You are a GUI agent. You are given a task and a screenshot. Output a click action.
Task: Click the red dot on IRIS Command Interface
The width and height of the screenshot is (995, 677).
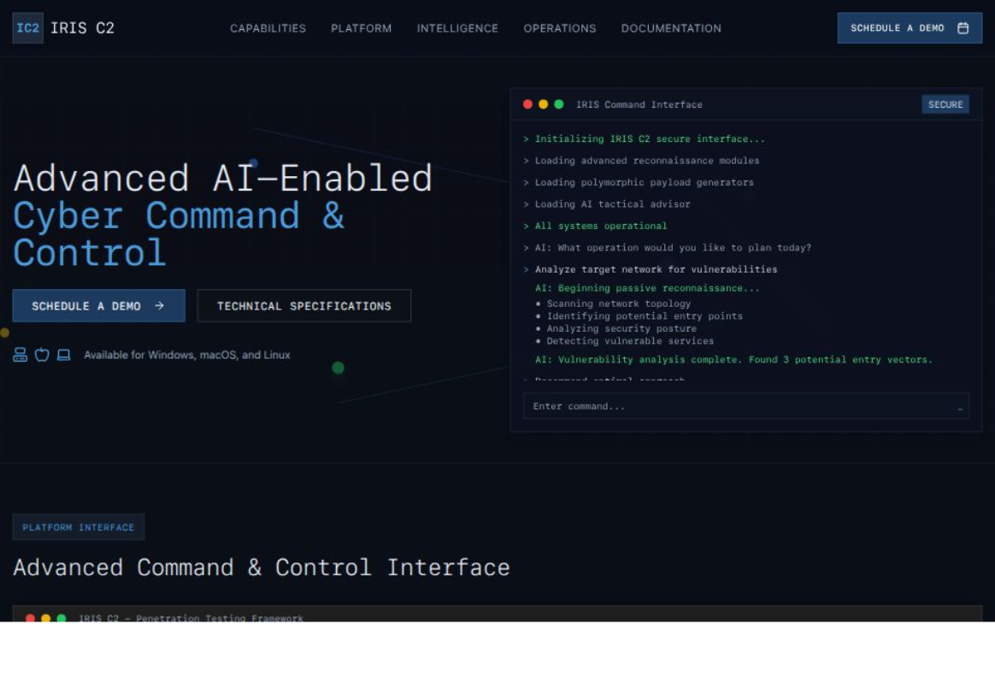pos(527,104)
